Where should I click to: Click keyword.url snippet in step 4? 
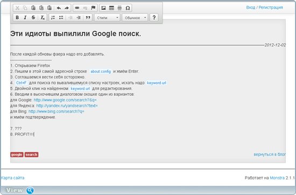157,83
